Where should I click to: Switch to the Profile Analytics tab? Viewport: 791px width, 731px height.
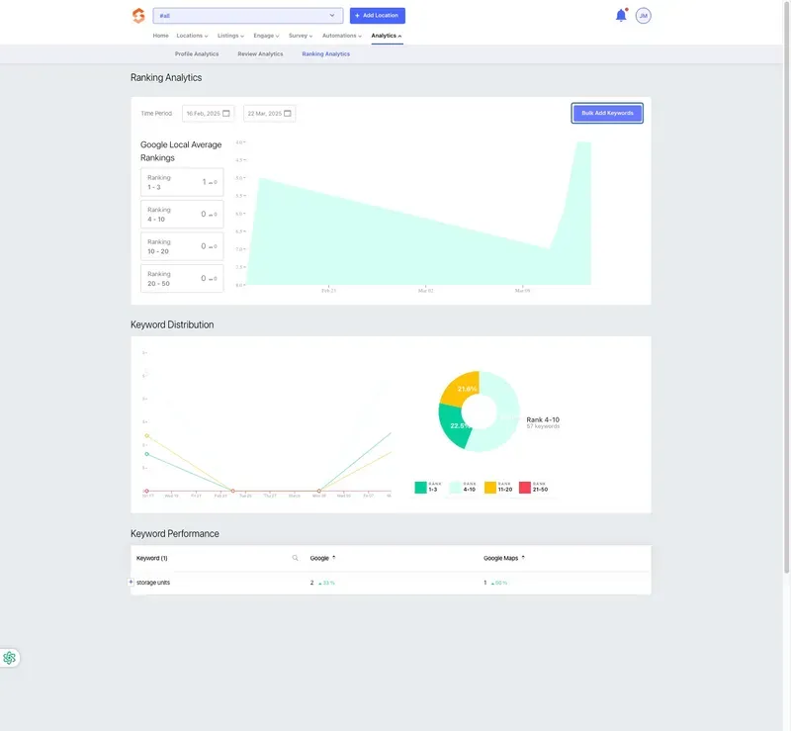[x=197, y=54]
